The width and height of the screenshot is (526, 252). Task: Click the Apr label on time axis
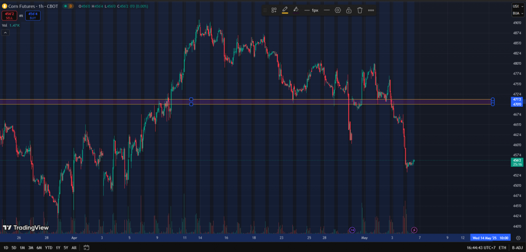click(x=74, y=238)
